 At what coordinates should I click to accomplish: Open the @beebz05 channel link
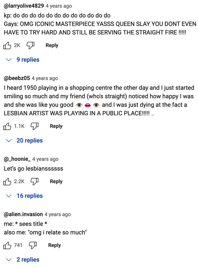17,78
